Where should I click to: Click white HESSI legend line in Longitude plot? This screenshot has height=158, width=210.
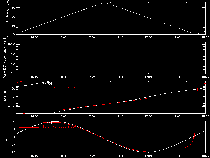coord(29,85)
